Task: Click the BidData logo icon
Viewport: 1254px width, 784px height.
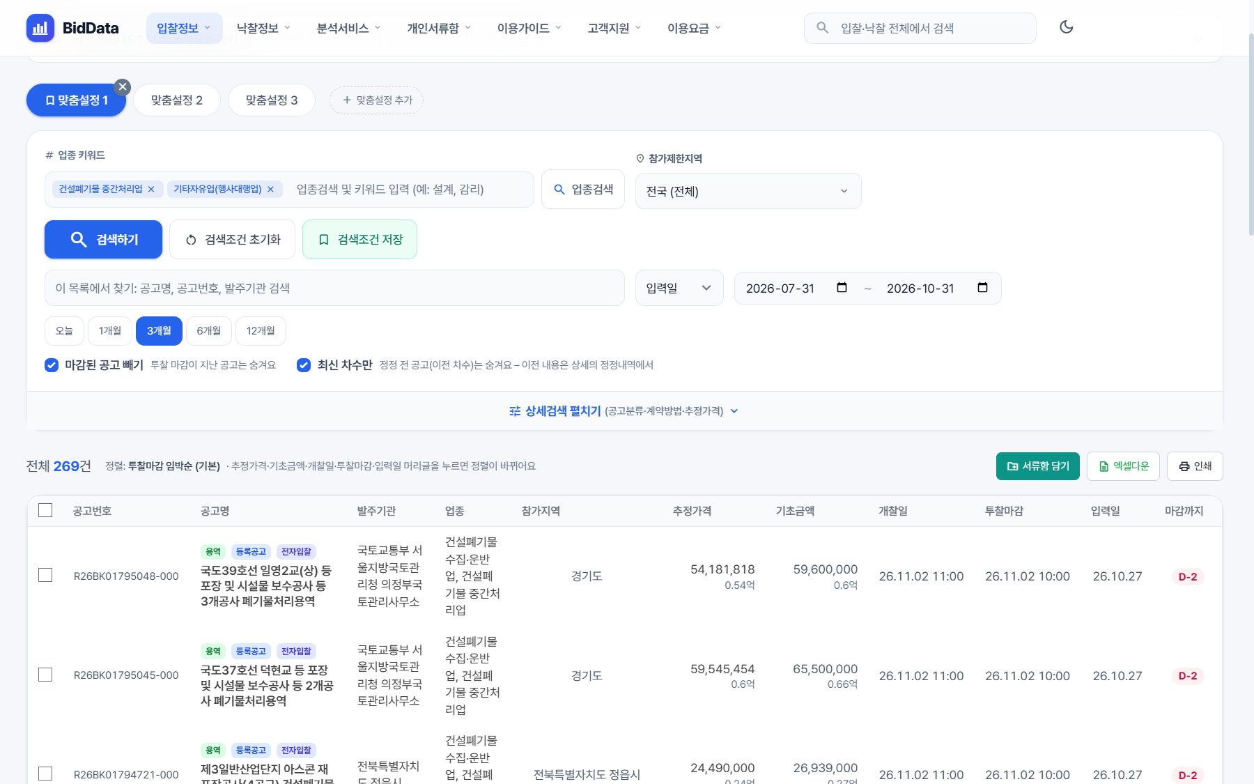Action: (x=40, y=28)
